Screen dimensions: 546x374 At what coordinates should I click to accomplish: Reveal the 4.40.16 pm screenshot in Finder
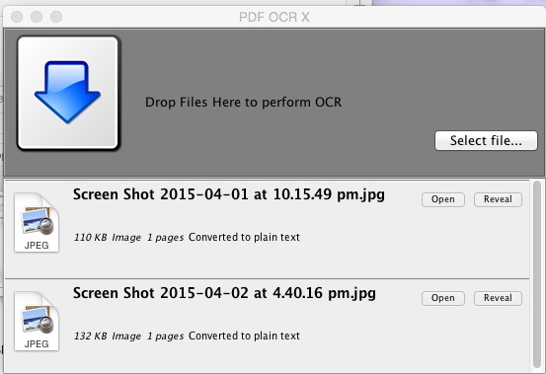pos(498,298)
